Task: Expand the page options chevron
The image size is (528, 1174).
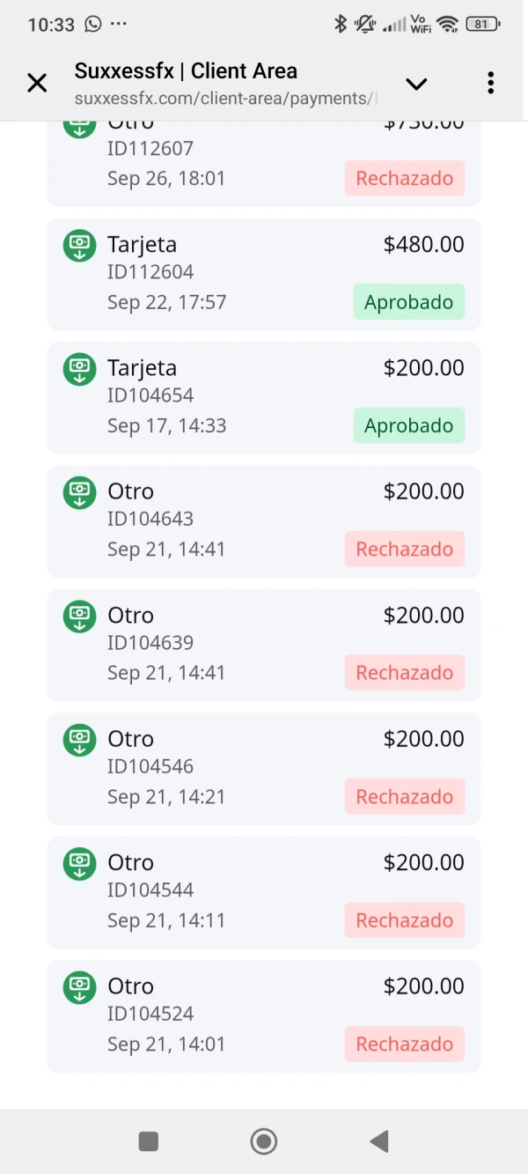Action: pyautogui.click(x=416, y=84)
